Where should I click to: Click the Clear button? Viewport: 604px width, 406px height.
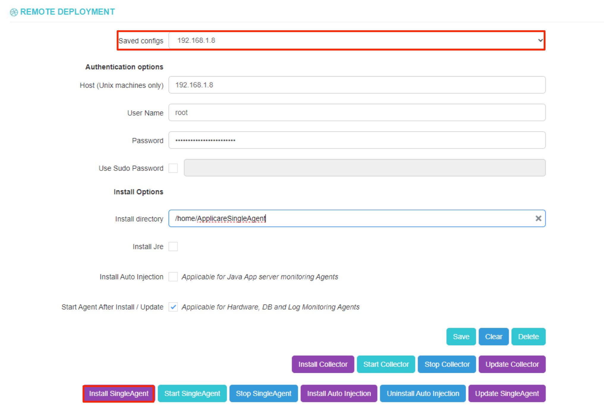493,337
